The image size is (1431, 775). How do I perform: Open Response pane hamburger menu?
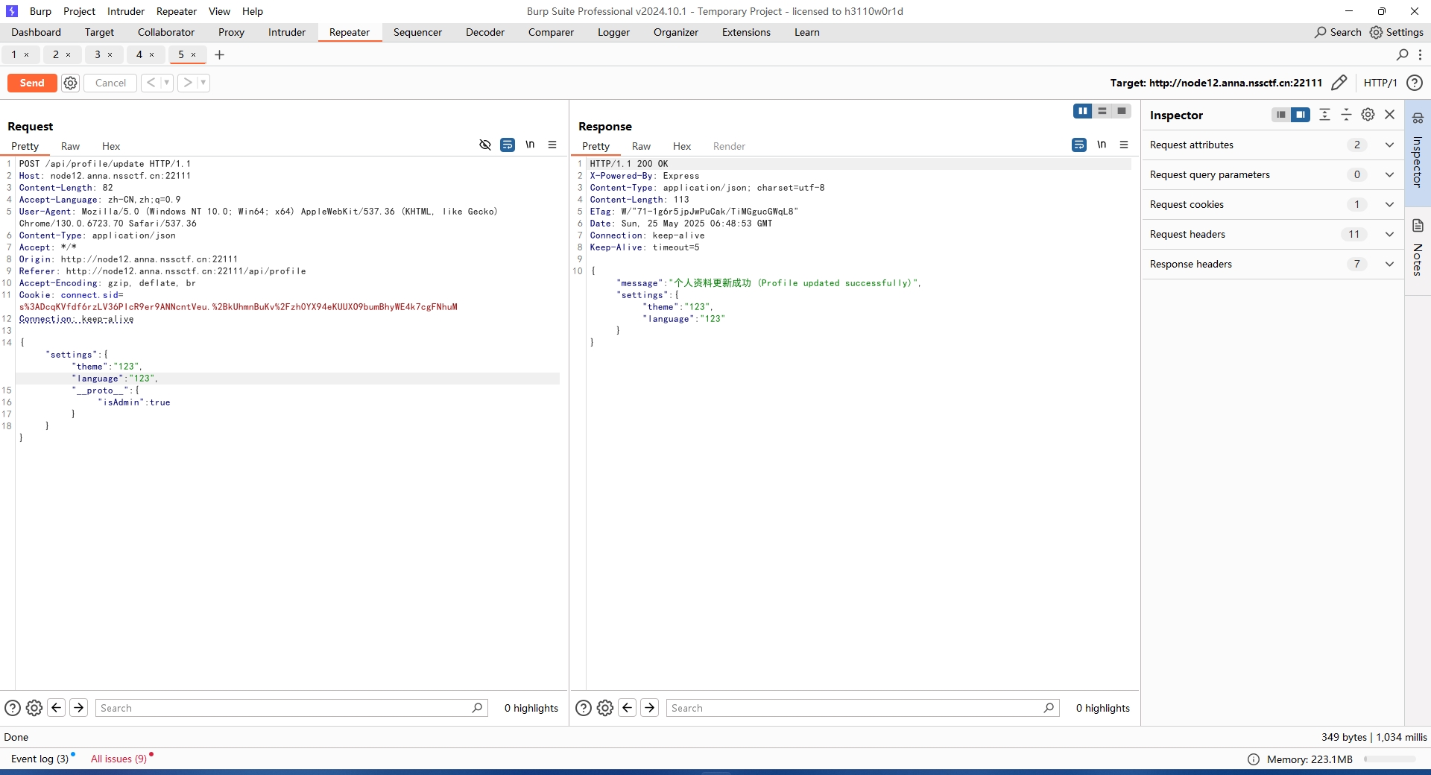(1124, 145)
